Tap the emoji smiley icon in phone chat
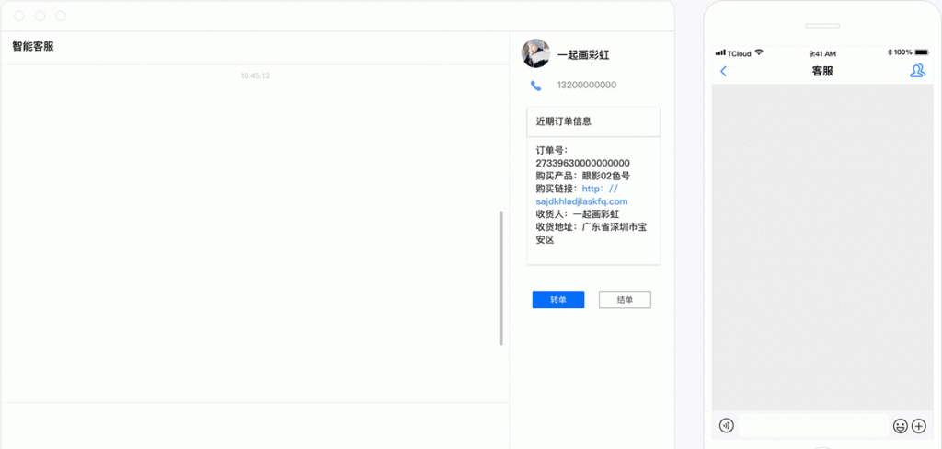942x449 pixels. click(900, 426)
